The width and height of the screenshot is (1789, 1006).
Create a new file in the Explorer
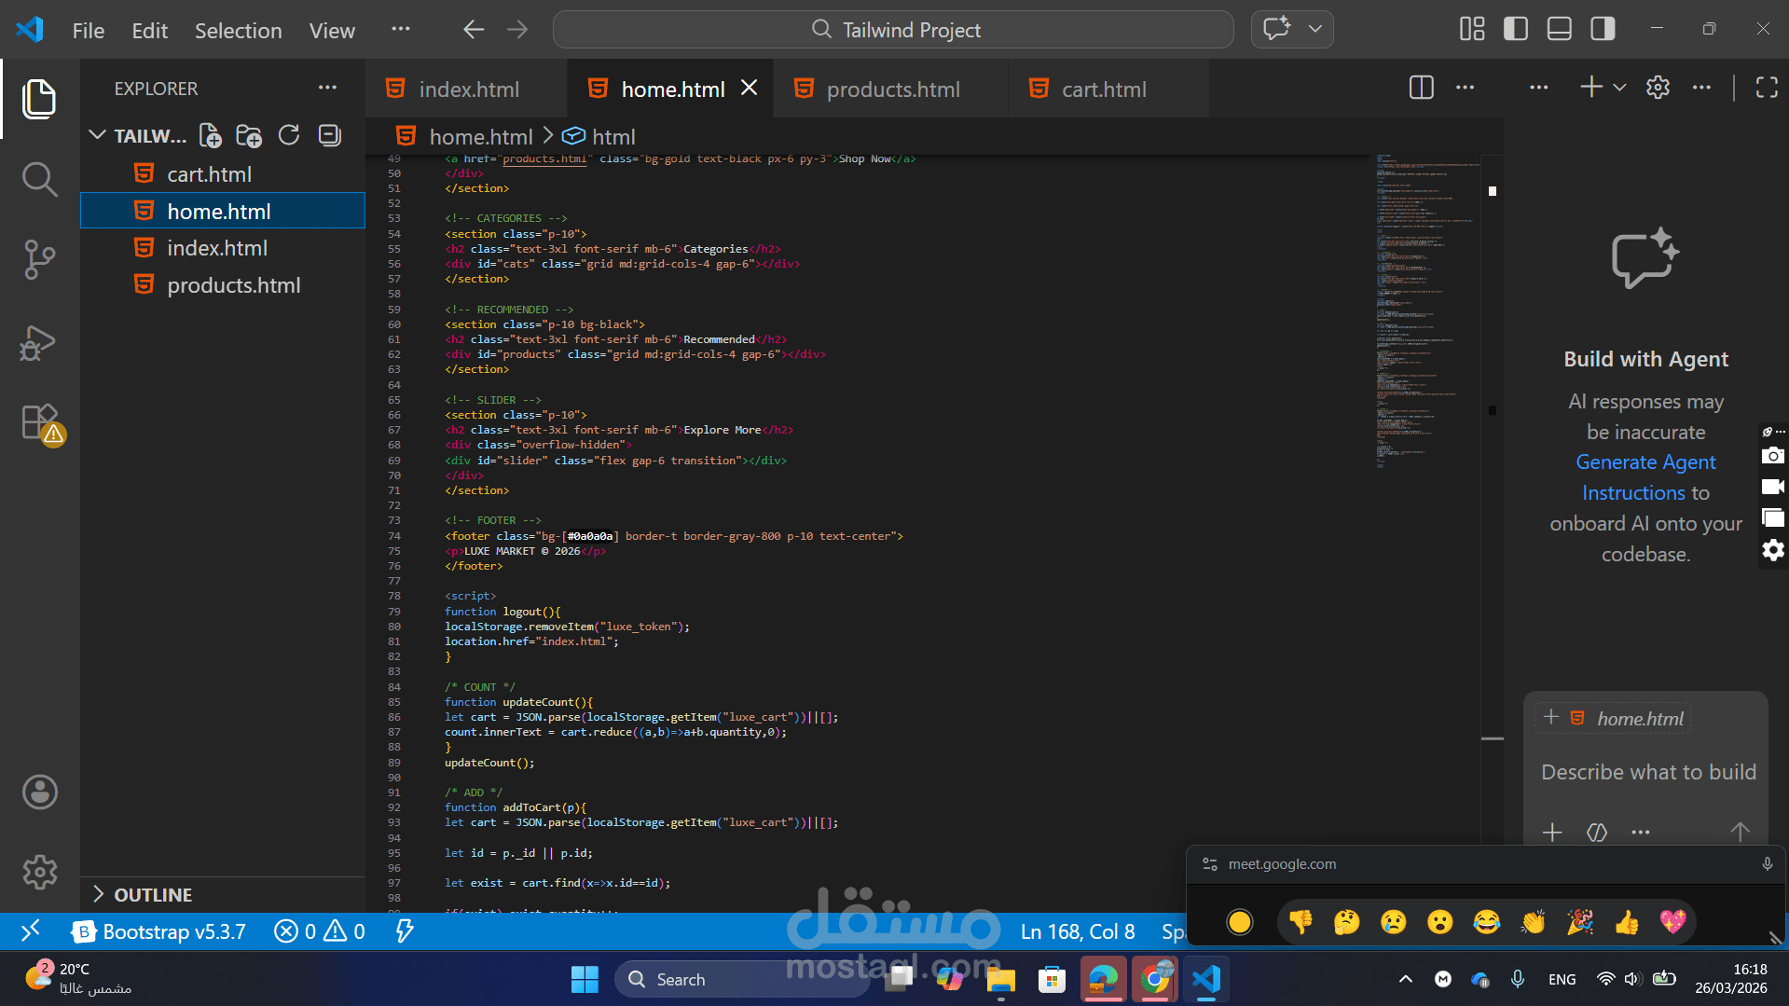pos(211,136)
